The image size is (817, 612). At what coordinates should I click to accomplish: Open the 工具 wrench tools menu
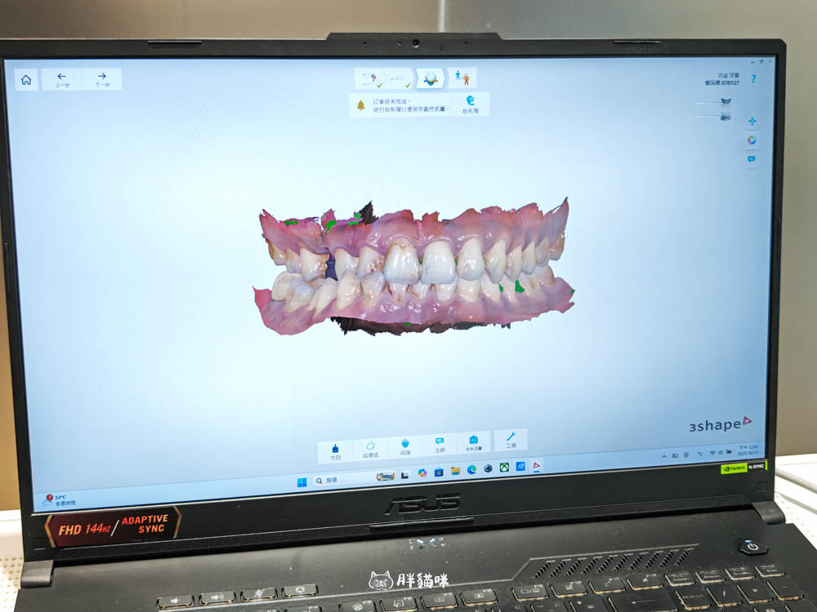coord(511,441)
